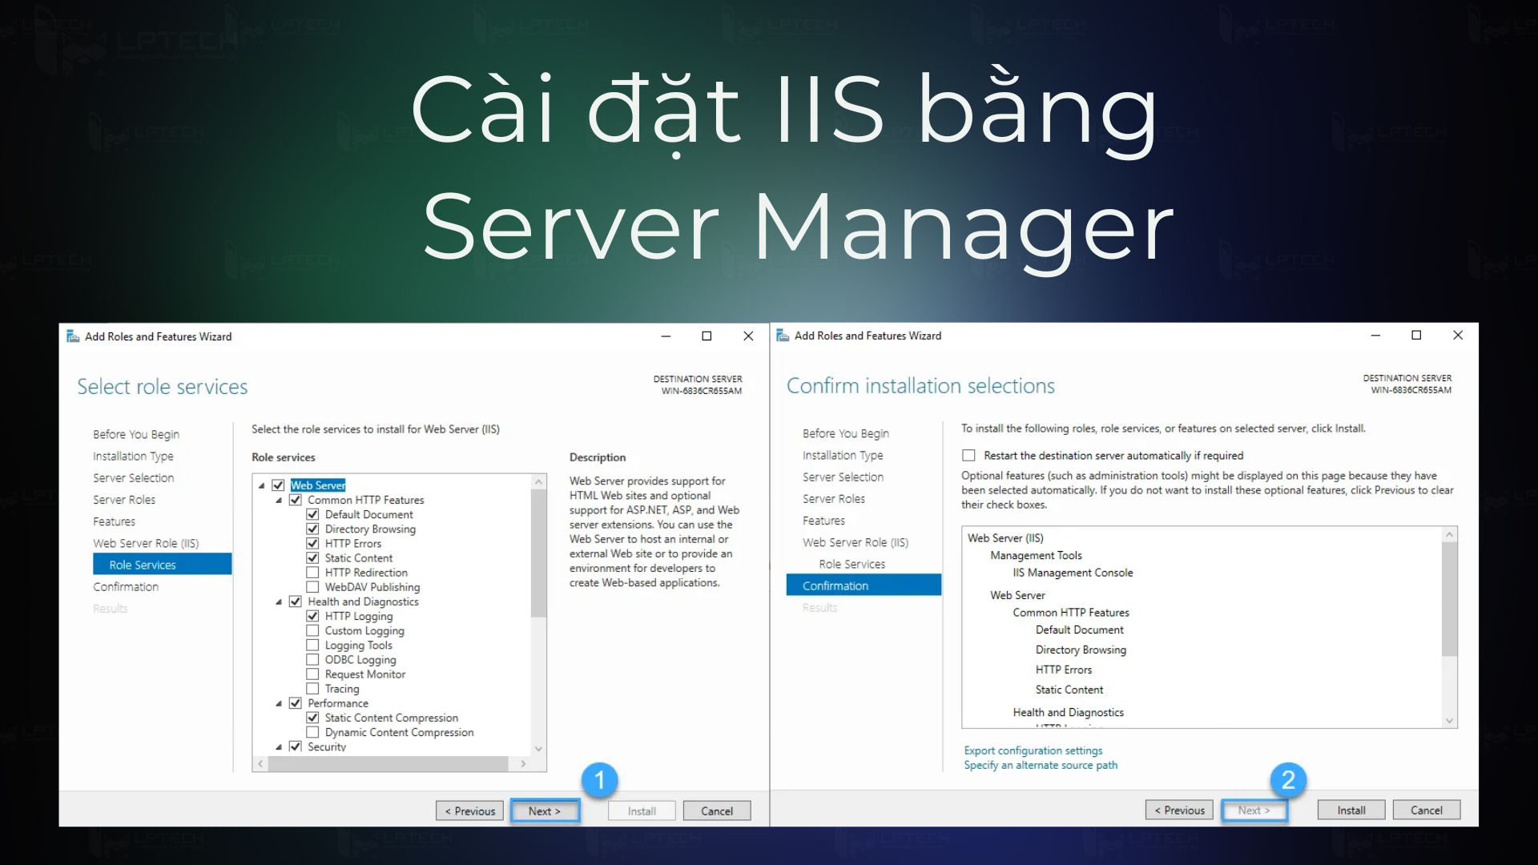
Task: Close the left Add Roles wizard window
Action: point(748,336)
